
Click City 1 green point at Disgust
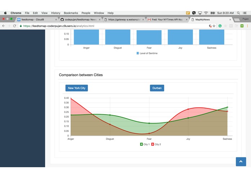[x=110, y=115]
